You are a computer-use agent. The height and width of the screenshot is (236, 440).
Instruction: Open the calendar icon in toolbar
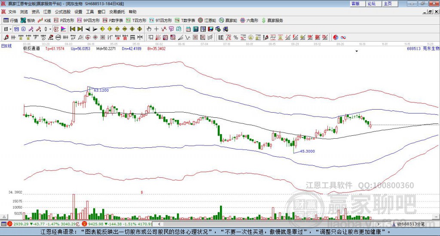[188, 29]
